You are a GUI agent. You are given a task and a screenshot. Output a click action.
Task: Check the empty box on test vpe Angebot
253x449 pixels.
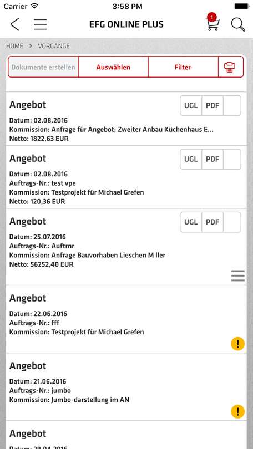pos(232,159)
